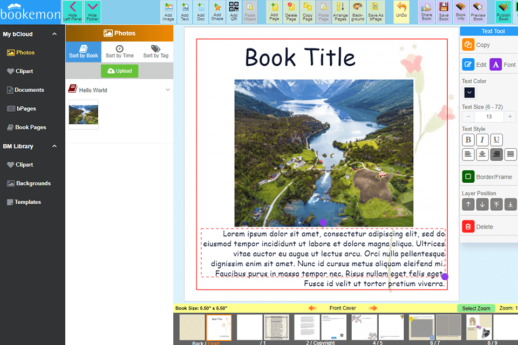
Task: Toggle italic text style
Action: pyautogui.click(x=482, y=140)
